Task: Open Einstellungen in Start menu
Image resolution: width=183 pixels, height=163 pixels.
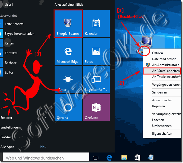Action: (x=10, y=127)
